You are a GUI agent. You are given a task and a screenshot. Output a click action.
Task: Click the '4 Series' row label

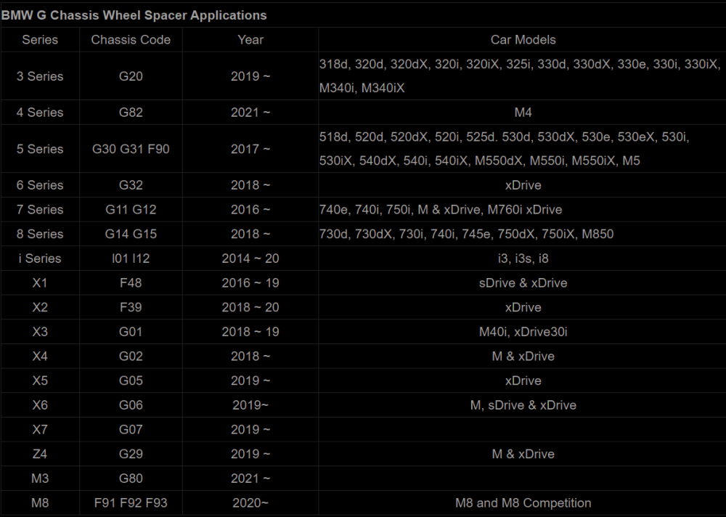[40, 112]
